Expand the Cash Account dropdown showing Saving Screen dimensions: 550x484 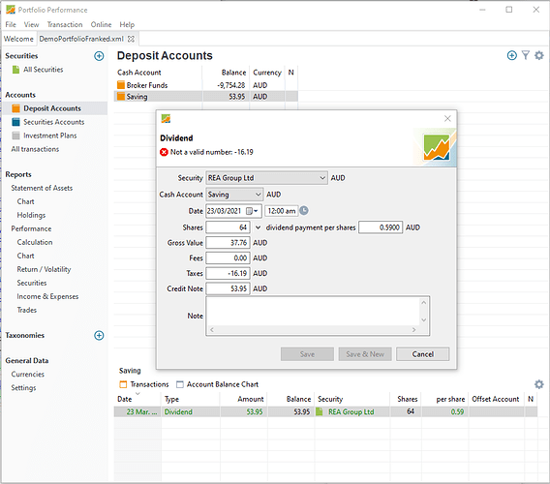234,195
